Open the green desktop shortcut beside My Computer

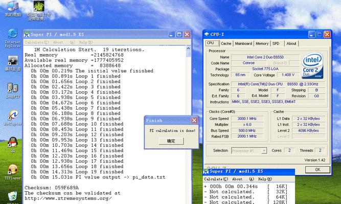(39, 10)
